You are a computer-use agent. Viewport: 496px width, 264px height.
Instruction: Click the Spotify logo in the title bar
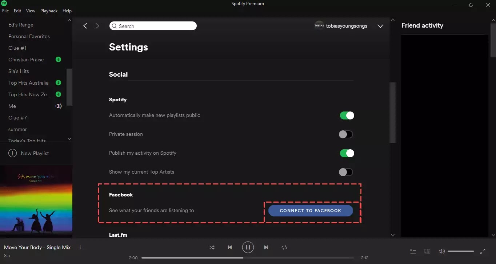pos(4,4)
